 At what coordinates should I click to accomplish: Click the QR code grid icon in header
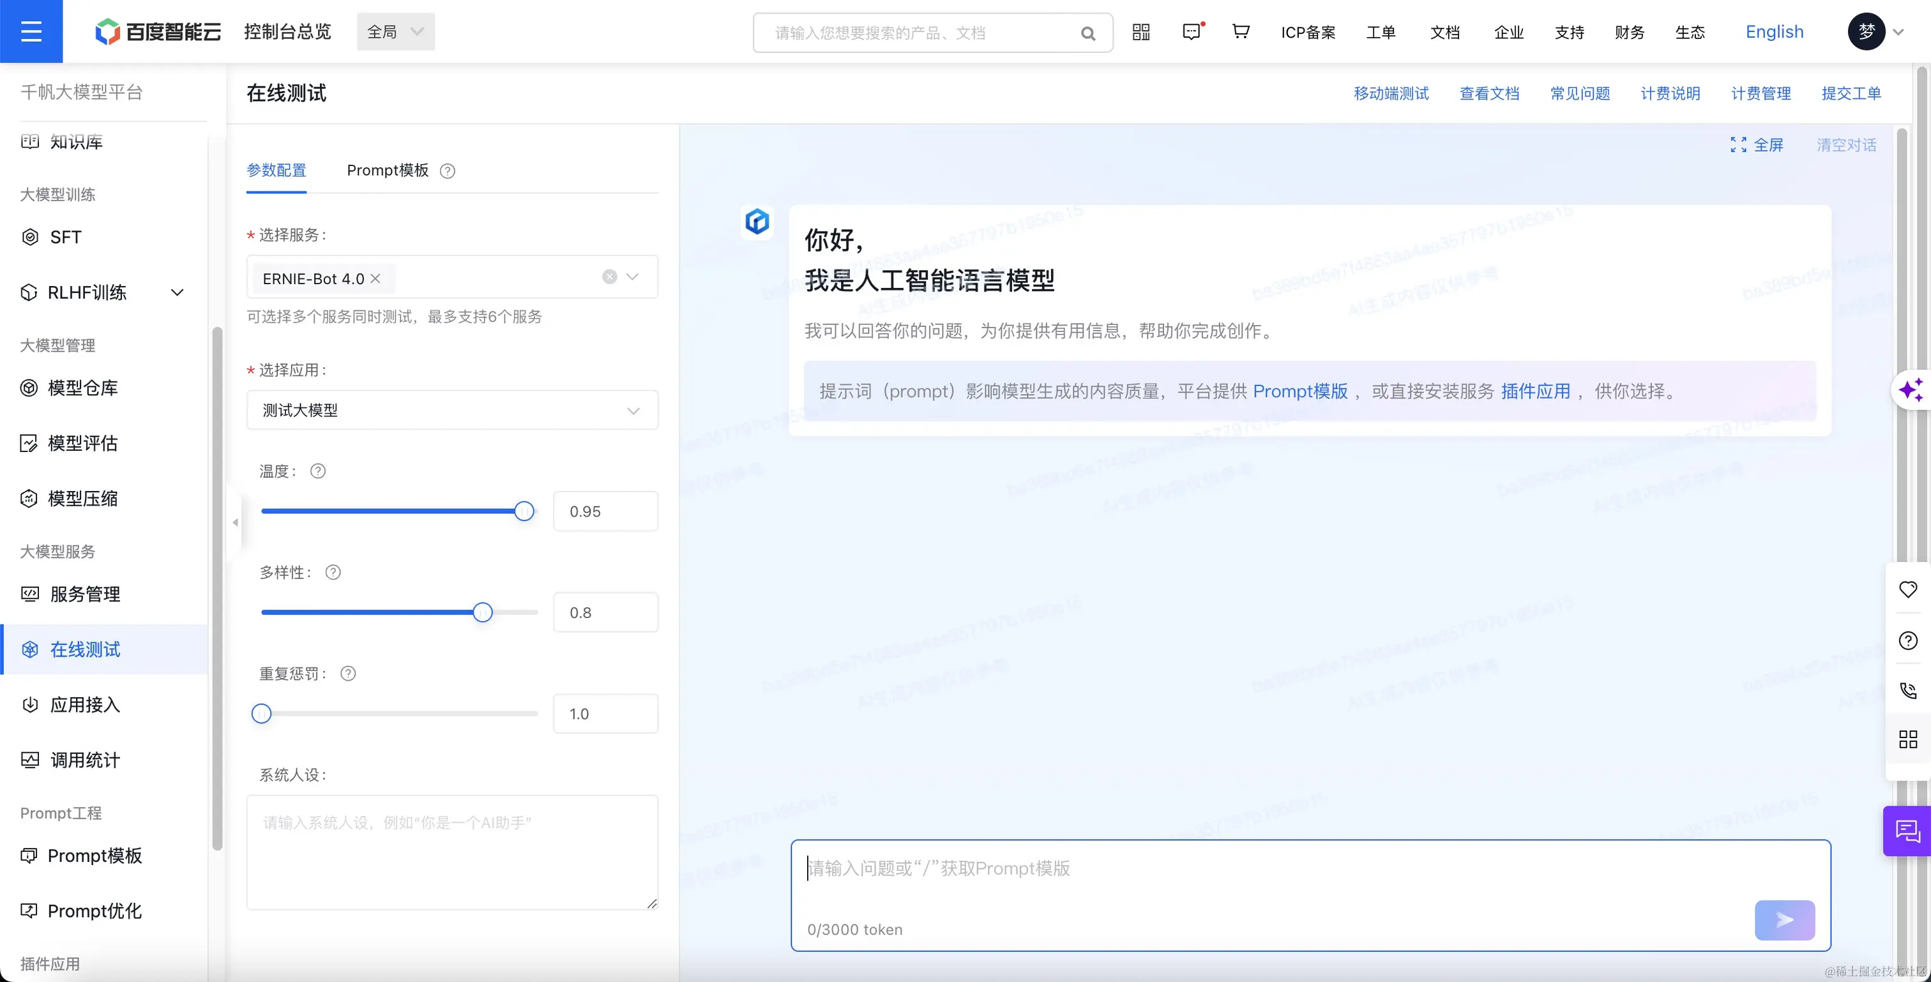pos(1141,31)
